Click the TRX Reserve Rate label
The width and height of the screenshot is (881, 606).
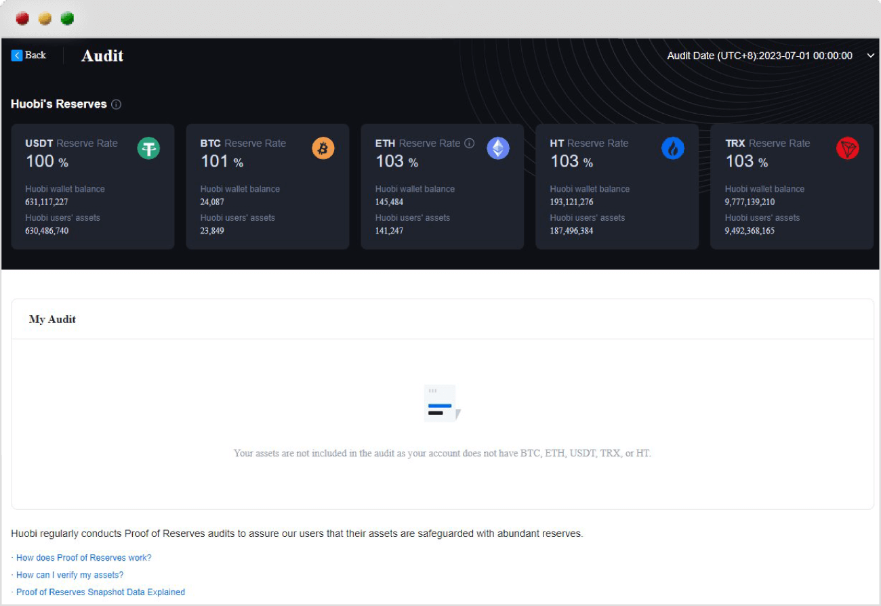click(768, 144)
